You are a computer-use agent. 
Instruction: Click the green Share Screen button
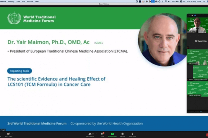[112, 135]
